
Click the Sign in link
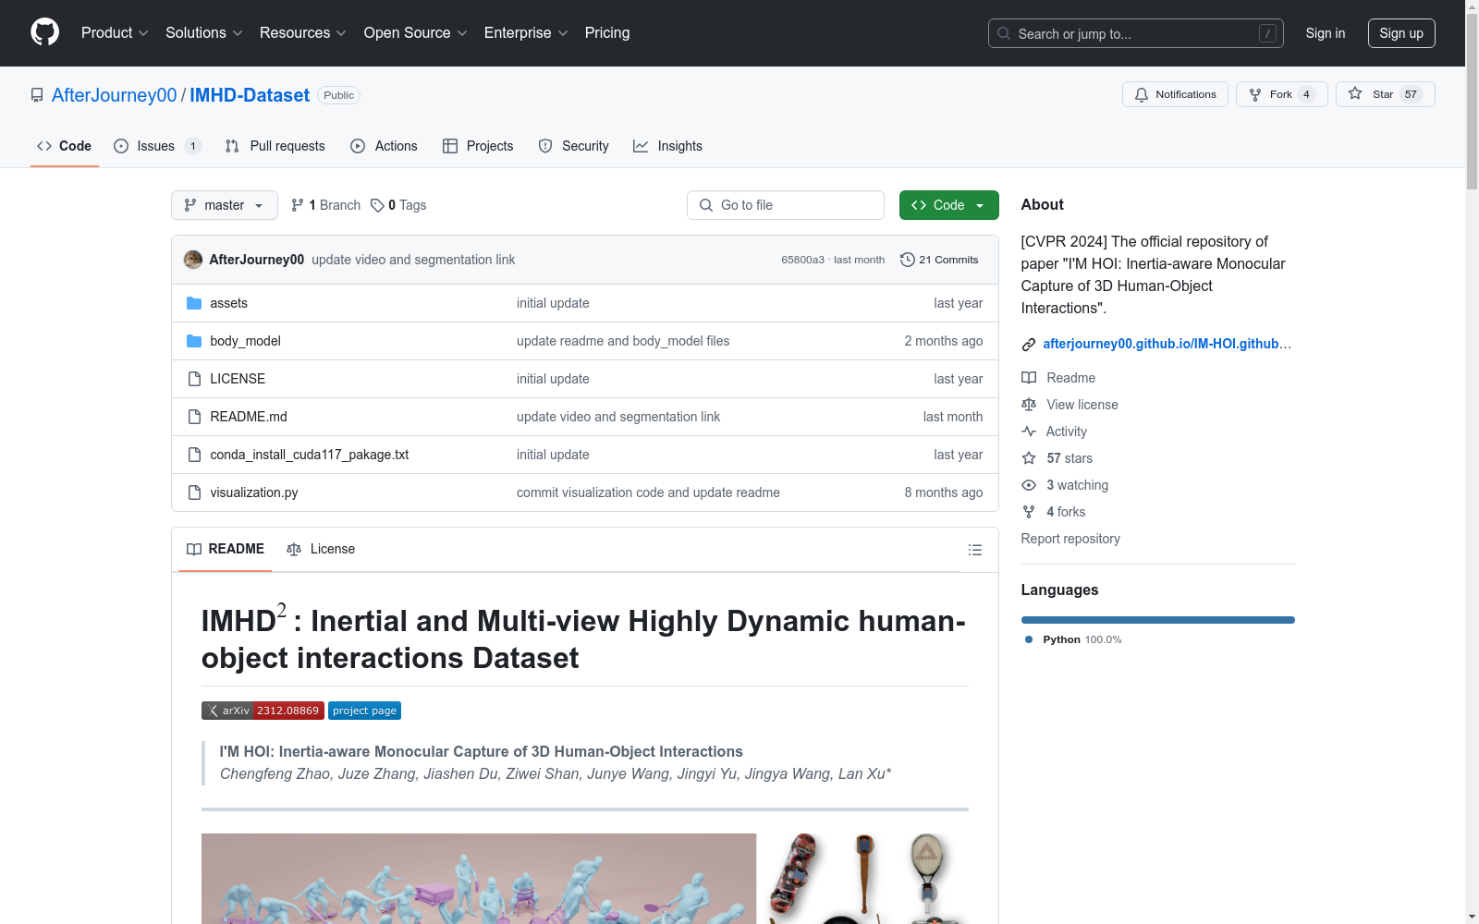coord(1325,33)
